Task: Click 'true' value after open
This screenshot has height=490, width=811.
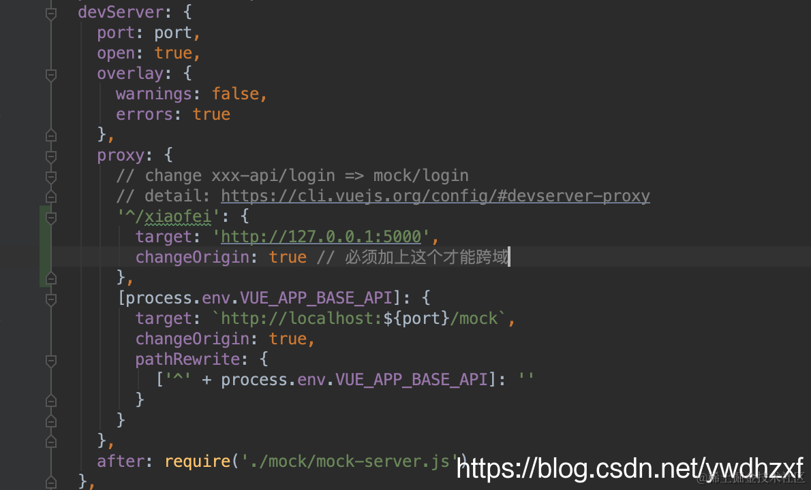Action: 173,53
